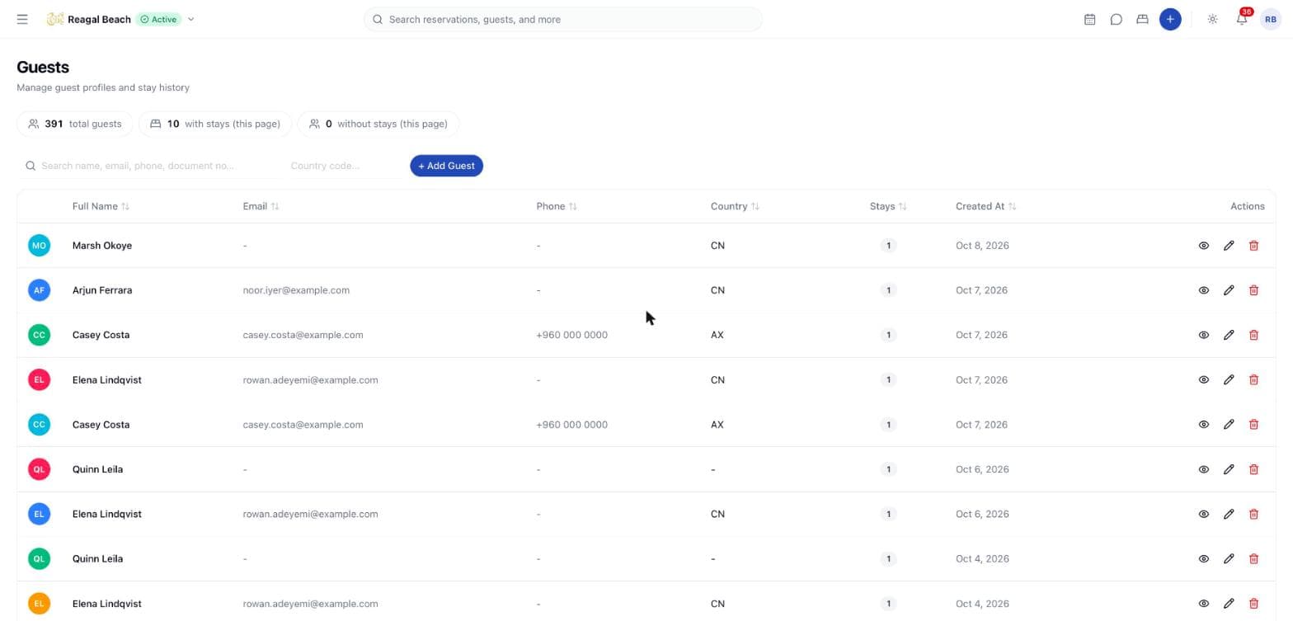This screenshot has height=621, width=1293.
Task: Edit Quinn Leila Oct 4 row pencil icon
Action: (1228, 558)
